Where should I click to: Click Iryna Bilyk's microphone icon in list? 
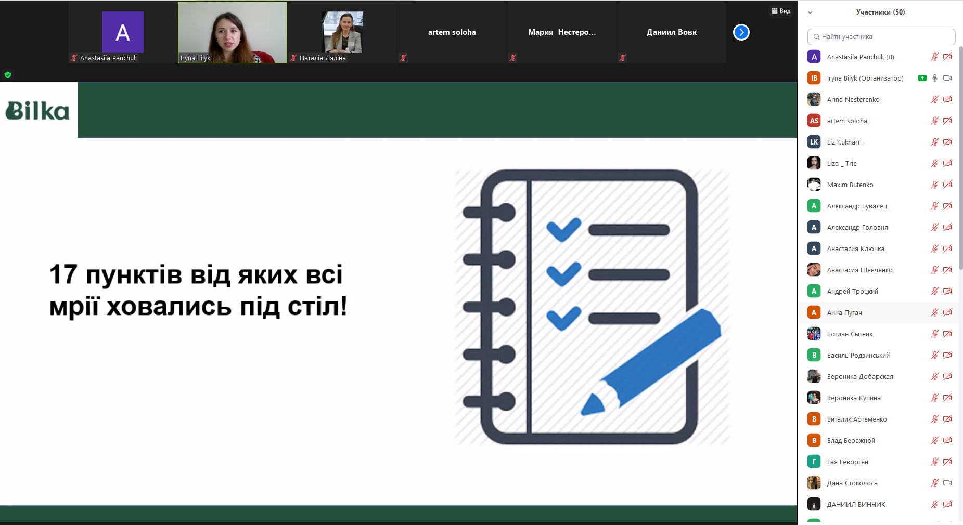[935, 78]
